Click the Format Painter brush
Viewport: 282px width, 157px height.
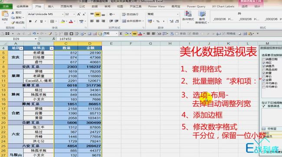tap(13, 23)
